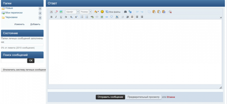The height and width of the screenshot is (104, 227).
Task: Insert a bulleted list
Action: tap(82, 17)
